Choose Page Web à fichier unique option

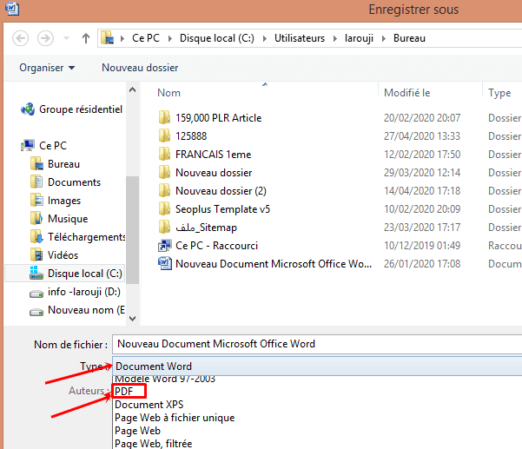tap(174, 418)
